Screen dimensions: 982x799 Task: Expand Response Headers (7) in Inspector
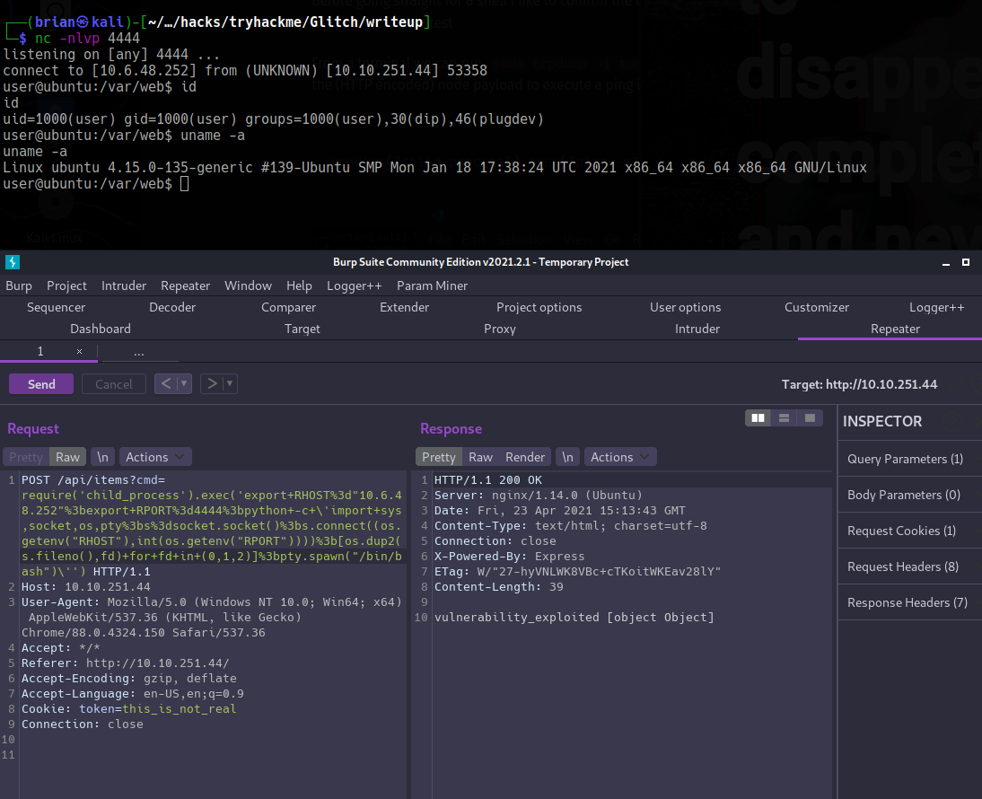(x=909, y=602)
